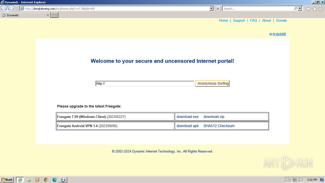Open the Donate link
The height and width of the screenshot is (183, 325).
282,21
